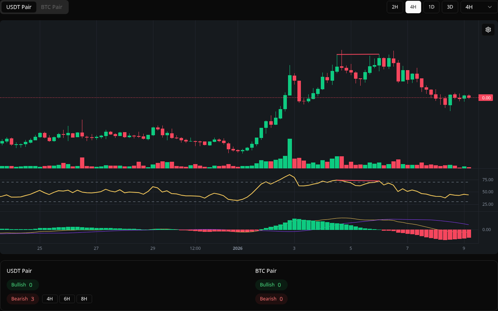Screen dimensions: 498x311
Task: Select the 4H signal filter chip
Action: [50, 299]
